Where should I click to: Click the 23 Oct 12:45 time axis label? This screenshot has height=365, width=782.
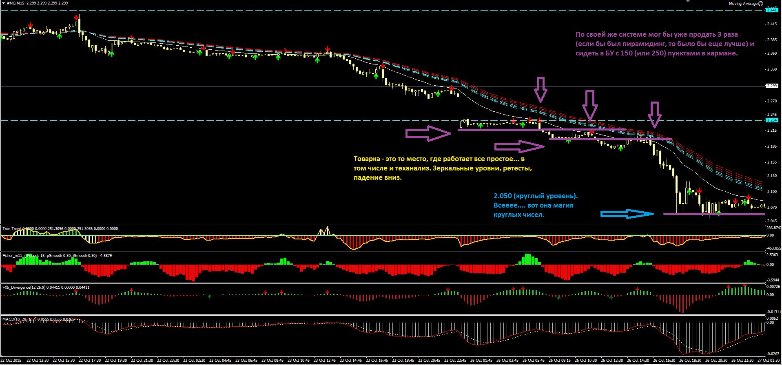(325, 361)
